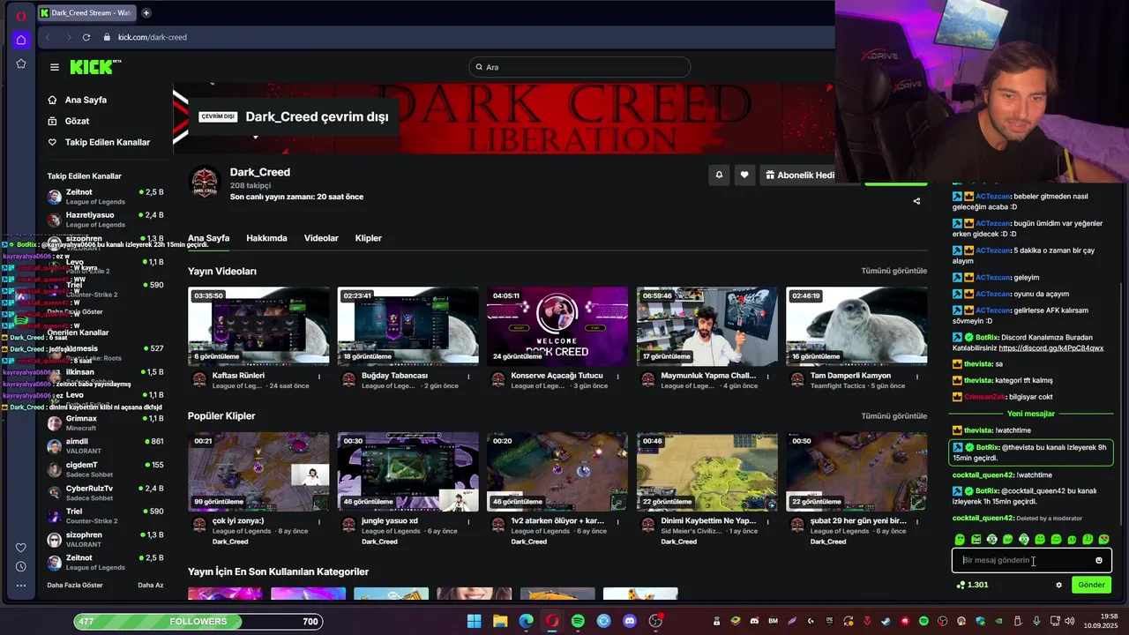Follow Dark_Creed with heart icon
The image size is (1129, 635).
coord(744,175)
